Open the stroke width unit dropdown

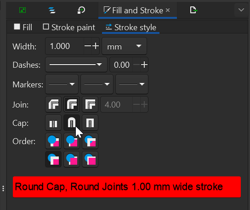click(124, 46)
